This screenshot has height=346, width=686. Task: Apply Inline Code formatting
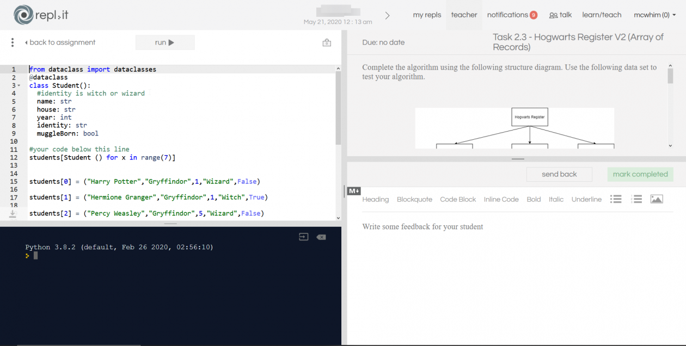coord(501,199)
